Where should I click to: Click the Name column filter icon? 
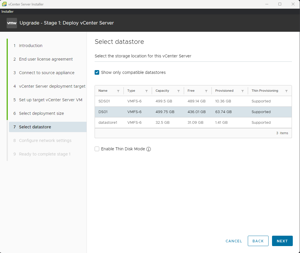(x=118, y=91)
